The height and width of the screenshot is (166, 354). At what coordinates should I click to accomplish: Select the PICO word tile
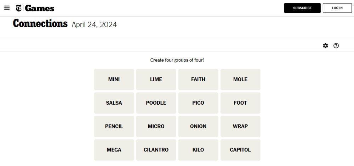[x=198, y=103]
